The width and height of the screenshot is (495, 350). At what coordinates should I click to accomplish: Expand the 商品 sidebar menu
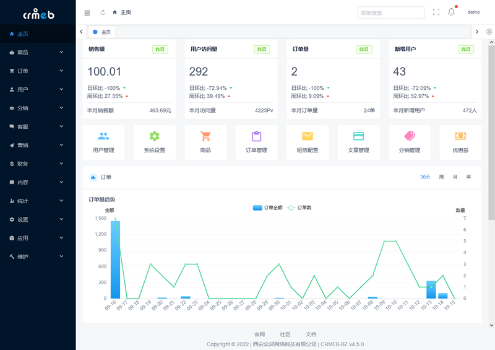[38, 53]
